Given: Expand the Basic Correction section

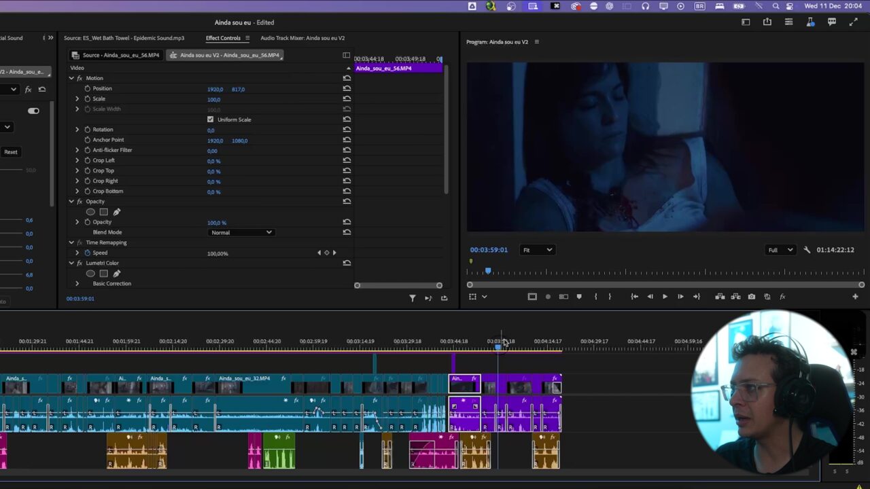Looking at the screenshot, I should [x=77, y=284].
